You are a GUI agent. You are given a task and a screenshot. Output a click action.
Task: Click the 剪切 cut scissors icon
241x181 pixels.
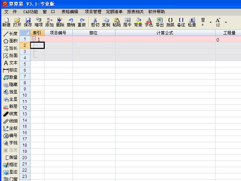pos(95,22)
